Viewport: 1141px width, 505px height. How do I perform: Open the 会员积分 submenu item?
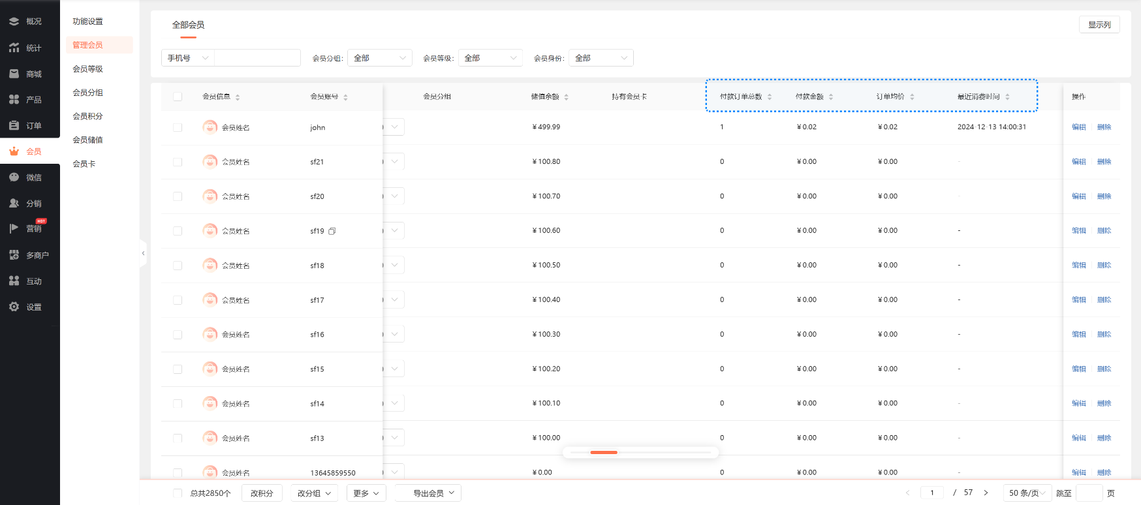(x=88, y=116)
